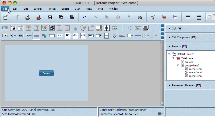This screenshot has width=215, height=117.
Task: Collapse the Projects [F7] panel
Action: [170, 46]
